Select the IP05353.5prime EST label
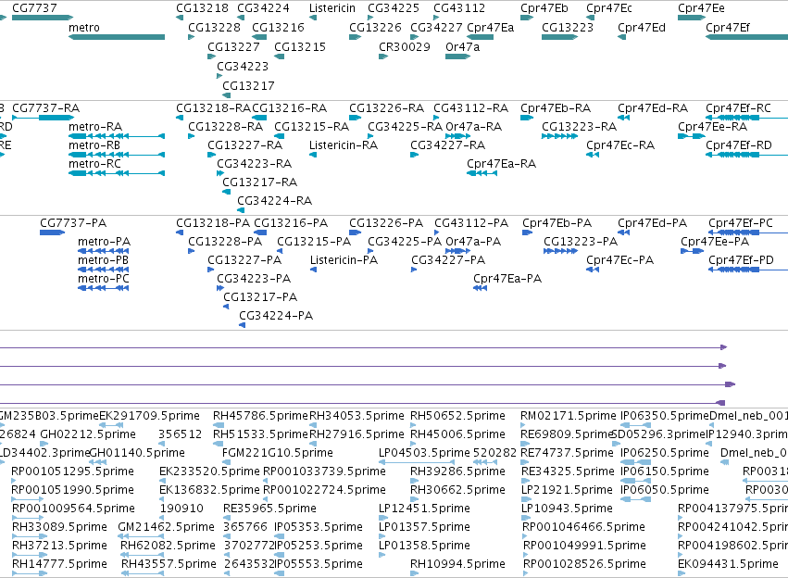 [x=319, y=527]
